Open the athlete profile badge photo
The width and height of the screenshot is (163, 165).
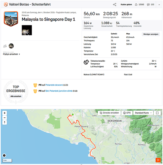click(11, 19)
